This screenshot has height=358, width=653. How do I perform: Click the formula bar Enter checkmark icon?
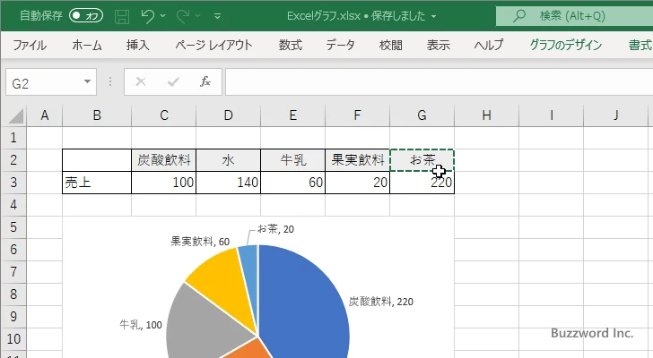tap(173, 81)
